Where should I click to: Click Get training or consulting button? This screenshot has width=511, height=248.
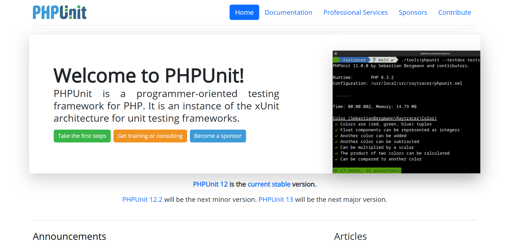[x=150, y=136]
